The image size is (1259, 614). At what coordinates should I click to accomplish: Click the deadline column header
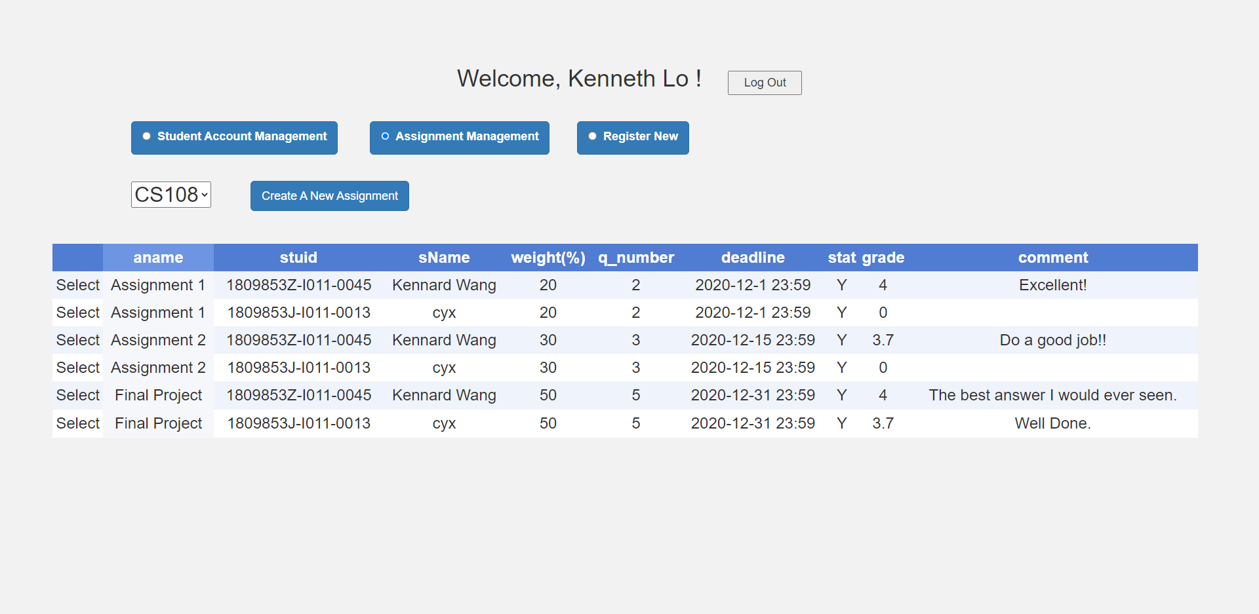[x=753, y=258]
